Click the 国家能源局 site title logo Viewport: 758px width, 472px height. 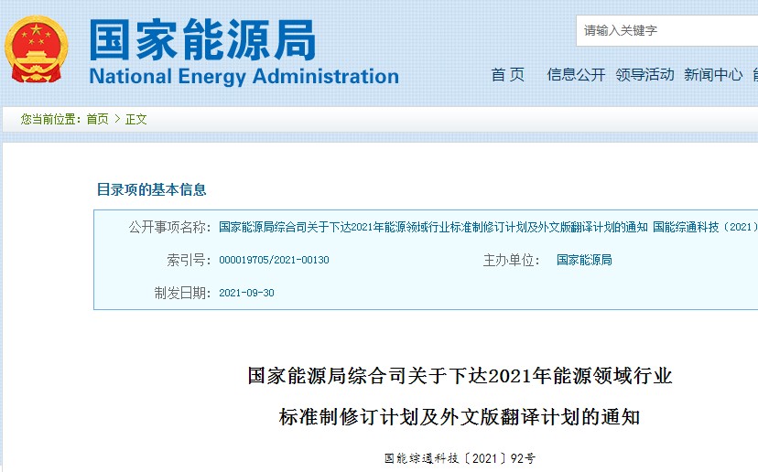[x=202, y=39]
